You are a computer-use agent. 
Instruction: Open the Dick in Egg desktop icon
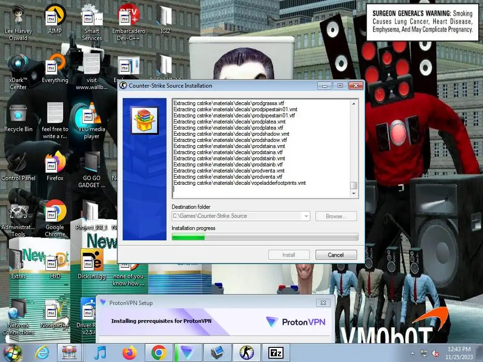92,265
